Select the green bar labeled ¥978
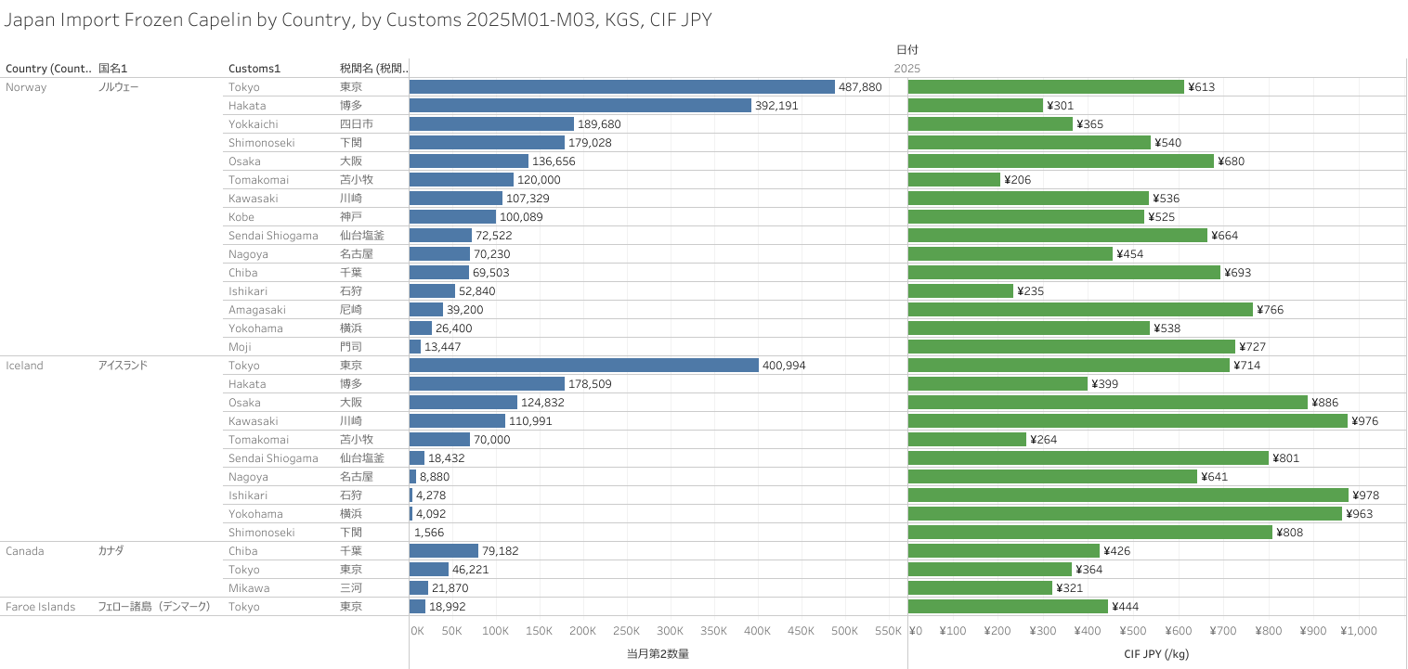This screenshot has width=1408, height=669. [x=1128, y=495]
